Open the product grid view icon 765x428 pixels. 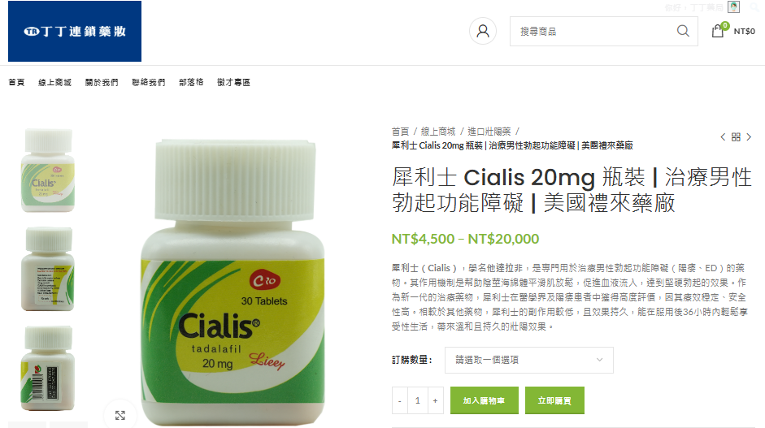pos(736,137)
